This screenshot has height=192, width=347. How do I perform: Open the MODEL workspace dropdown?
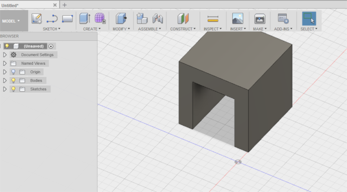point(14,21)
